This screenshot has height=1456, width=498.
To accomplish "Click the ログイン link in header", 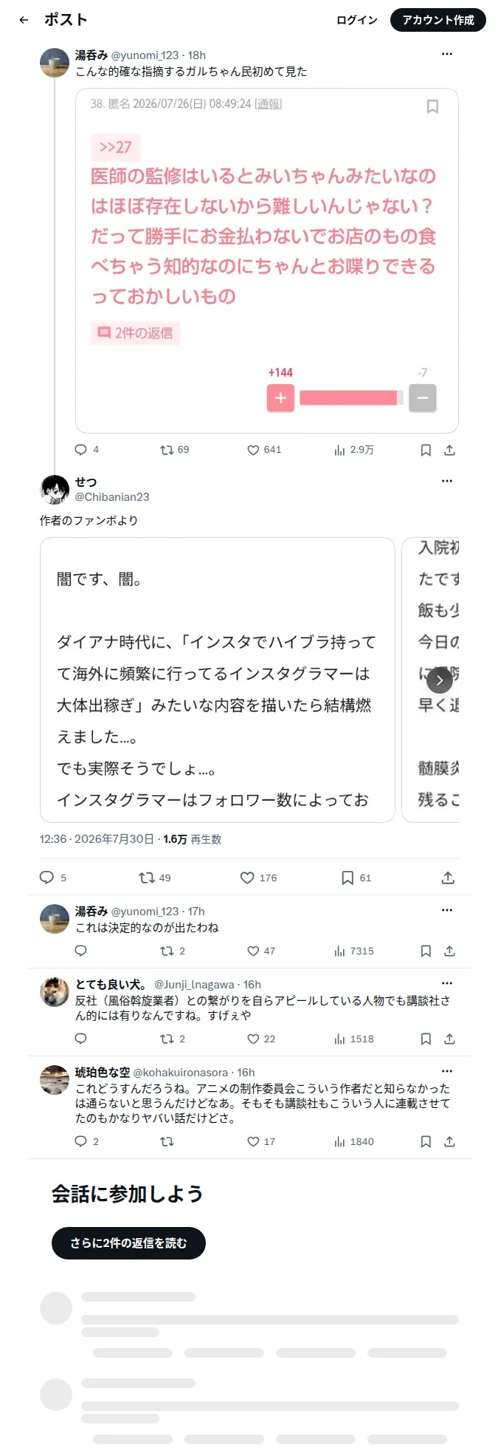I will pyautogui.click(x=357, y=20).
